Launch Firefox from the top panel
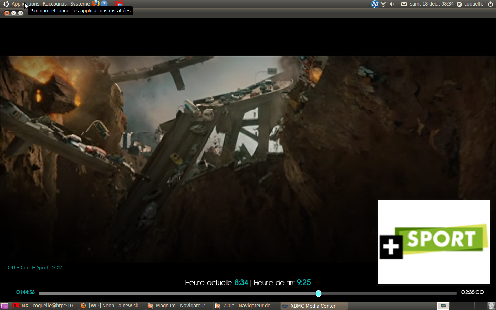 tap(95, 4)
